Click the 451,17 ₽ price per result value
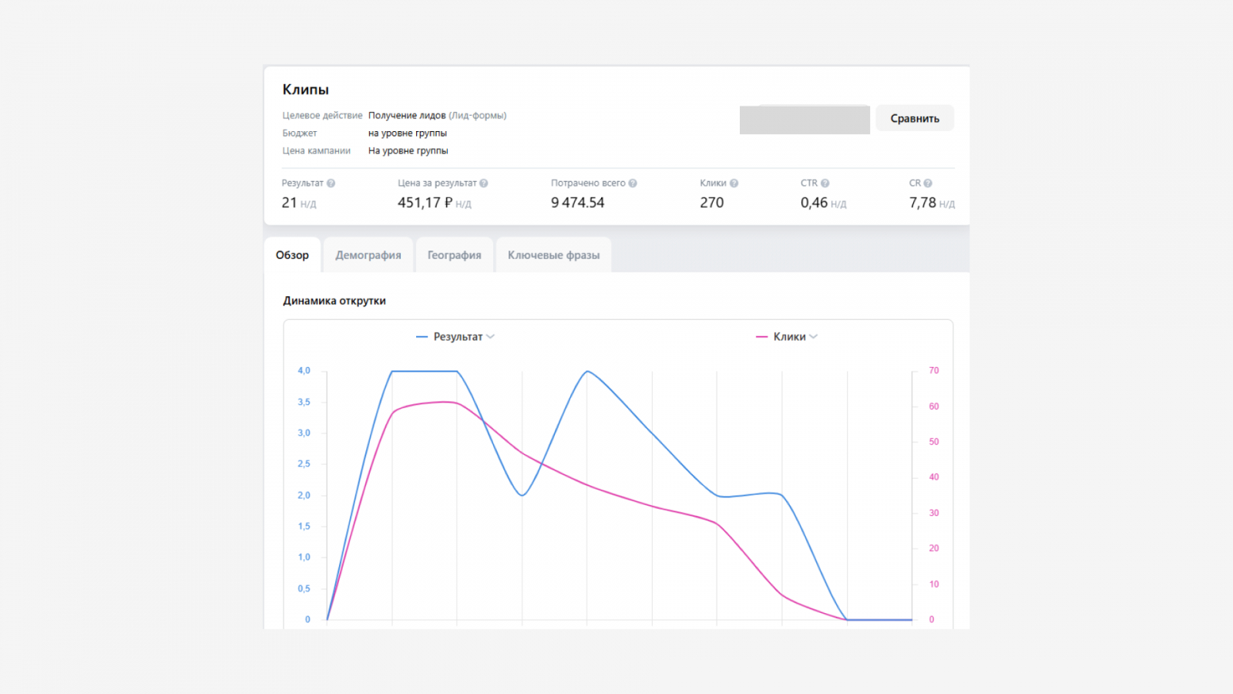 click(425, 203)
